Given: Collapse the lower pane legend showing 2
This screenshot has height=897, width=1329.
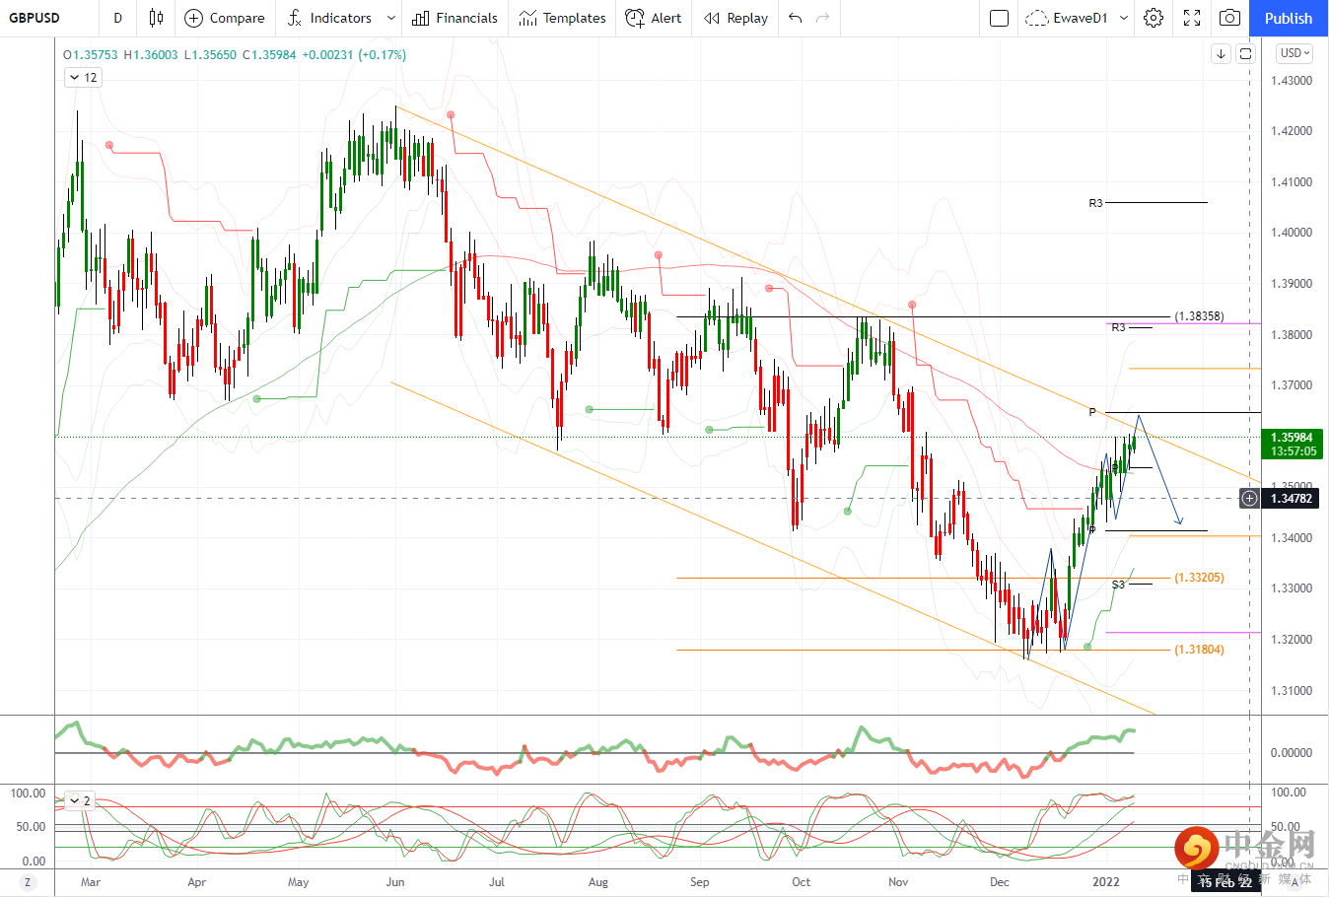Looking at the screenshot, I should pos(80,801).
